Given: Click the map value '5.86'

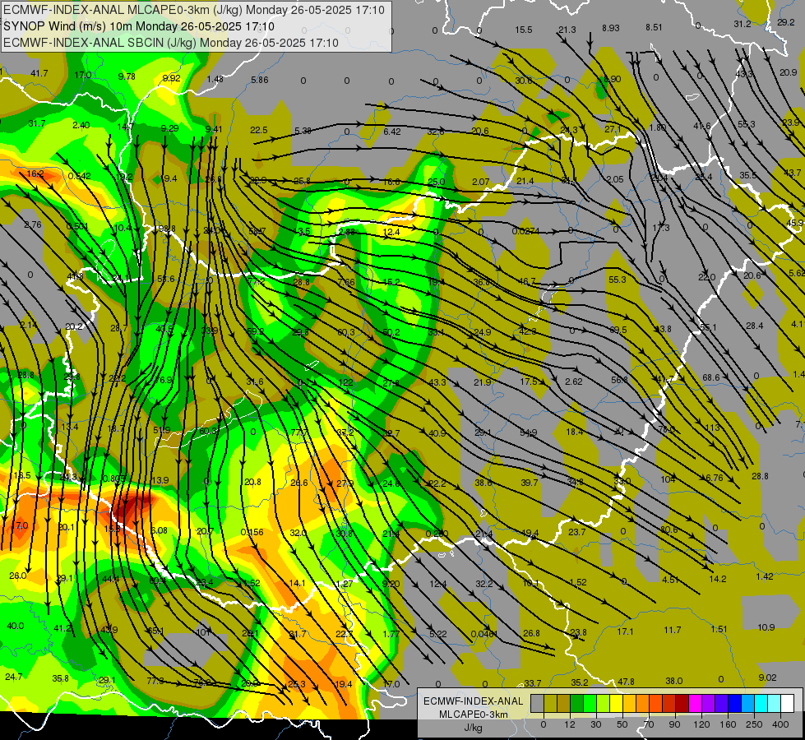Looking at the screenshot, I should pyautogui.click(x=260, y=80).
